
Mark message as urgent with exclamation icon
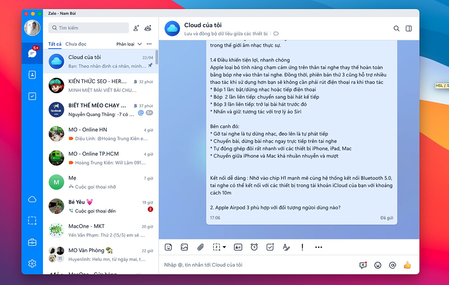[303, 247]
